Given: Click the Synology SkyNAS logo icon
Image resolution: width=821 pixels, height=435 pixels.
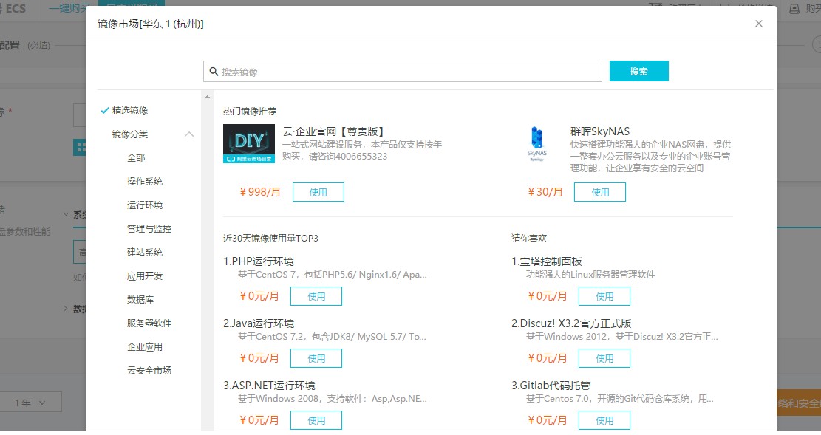Looking at the screenshot, I should point(536,144).
